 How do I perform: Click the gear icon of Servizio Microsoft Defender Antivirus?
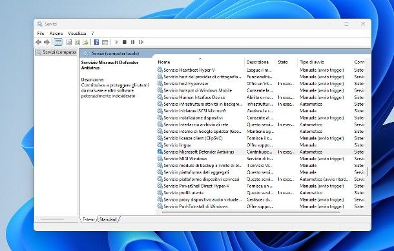[160, 152]
